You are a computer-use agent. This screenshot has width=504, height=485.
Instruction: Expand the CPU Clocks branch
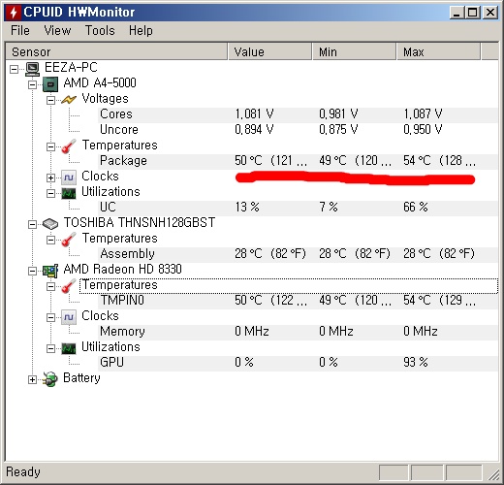tap(50, 178)
